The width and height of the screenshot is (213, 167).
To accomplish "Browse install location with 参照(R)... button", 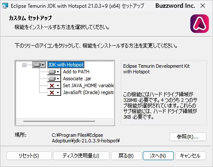I will tap(188, 137).
